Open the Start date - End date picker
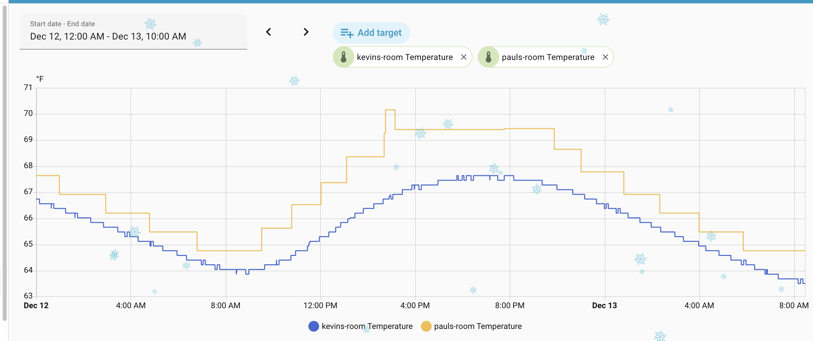 [x=133, y=32]
